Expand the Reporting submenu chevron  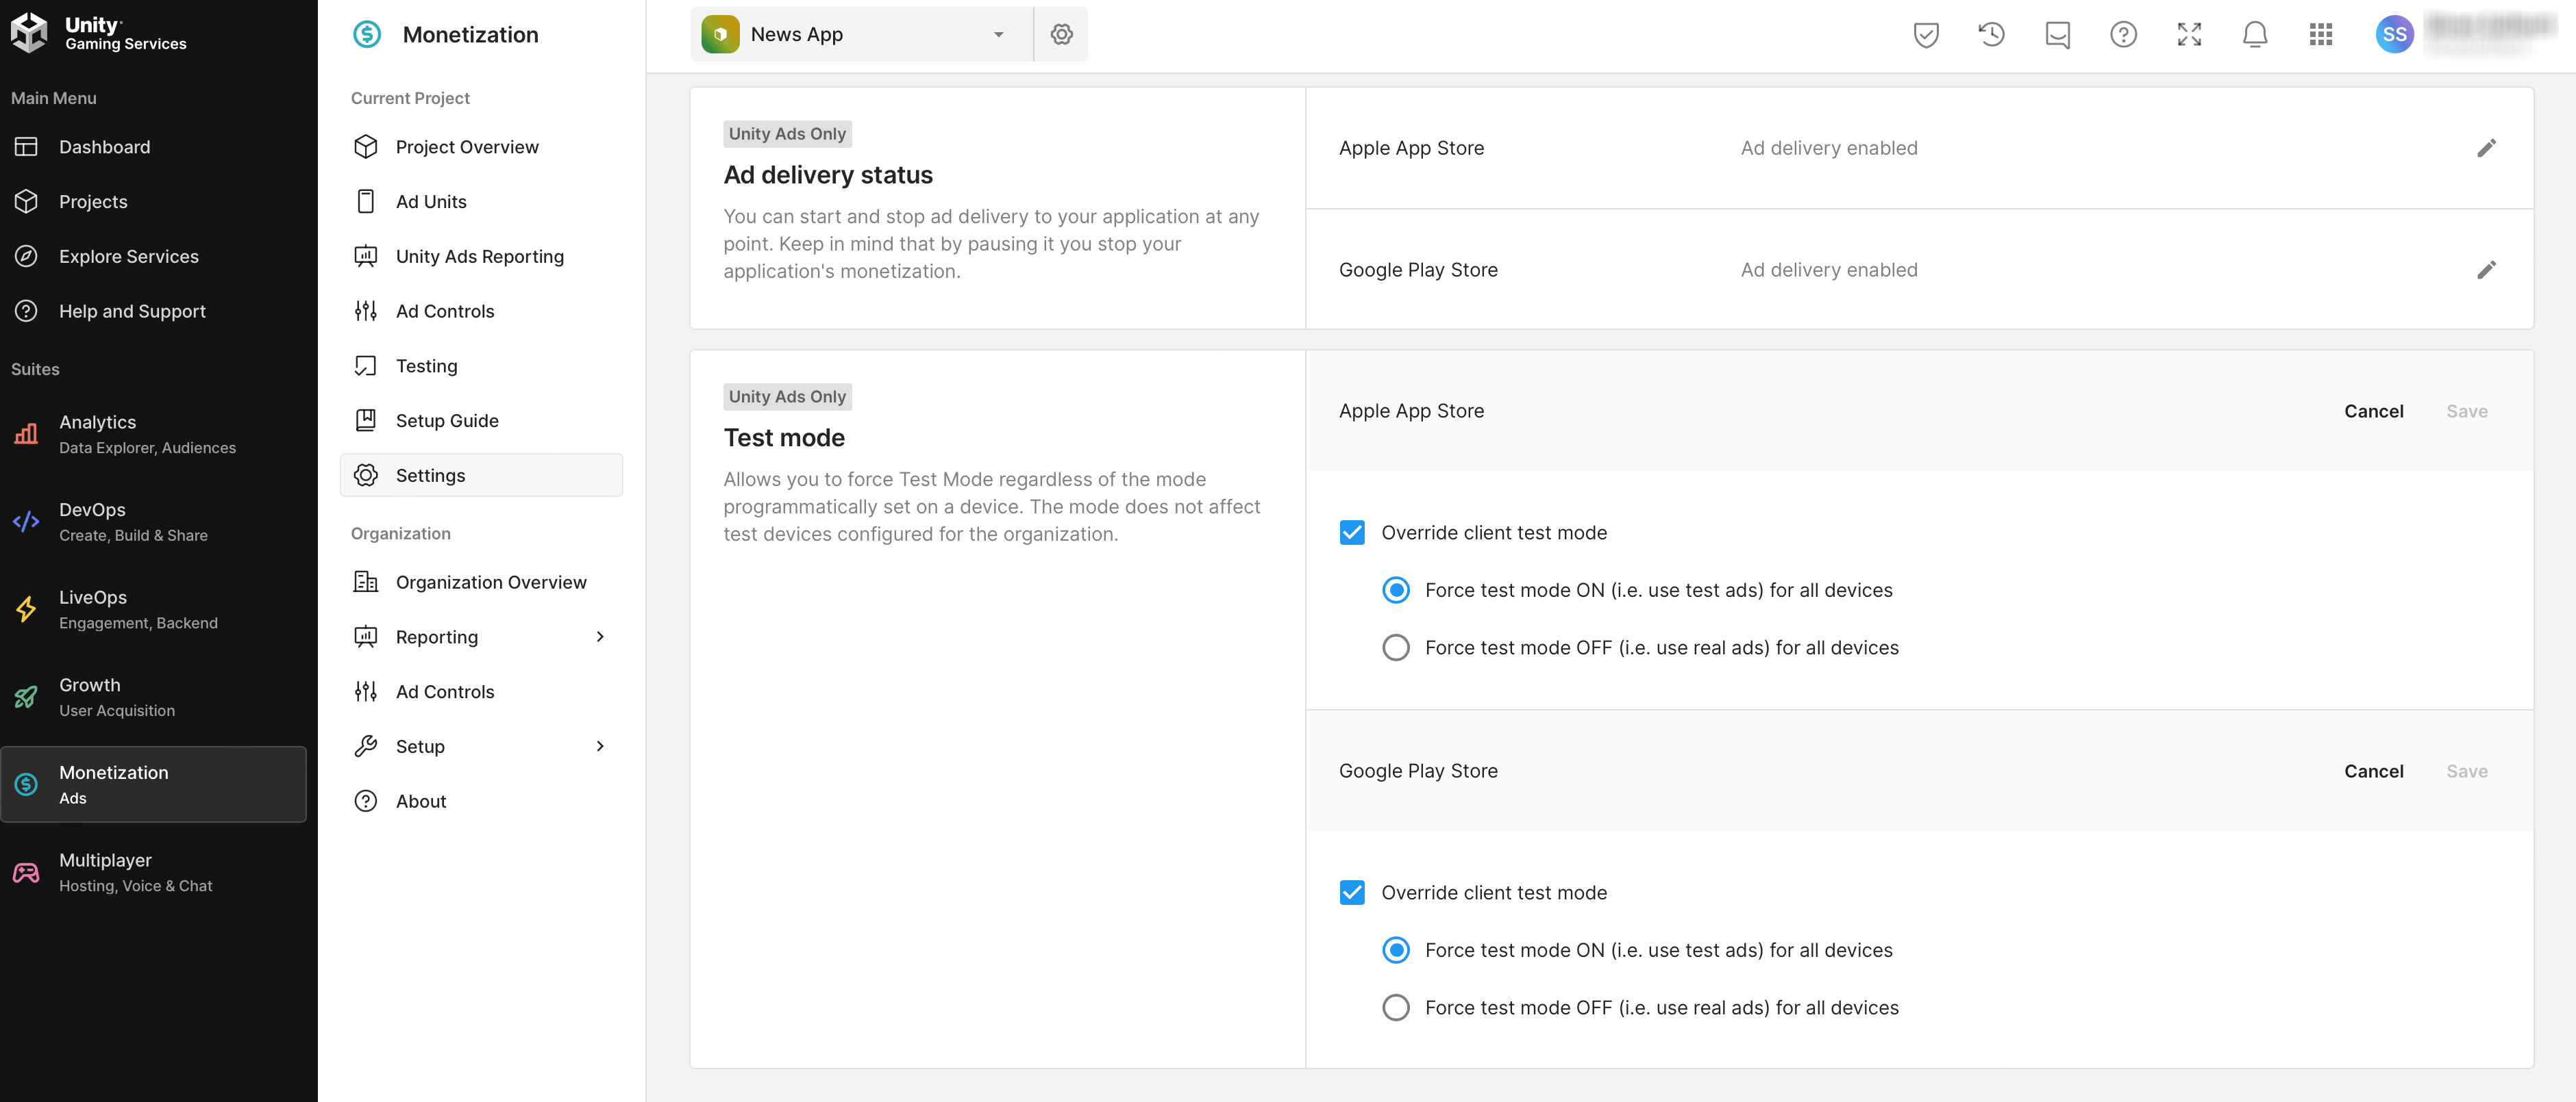tap(600, 637)
